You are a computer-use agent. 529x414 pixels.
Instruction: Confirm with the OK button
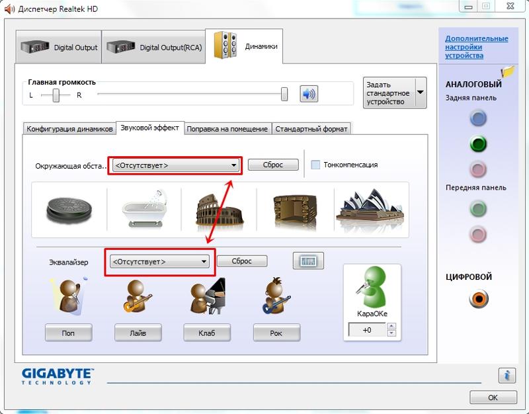coord(493,397)
